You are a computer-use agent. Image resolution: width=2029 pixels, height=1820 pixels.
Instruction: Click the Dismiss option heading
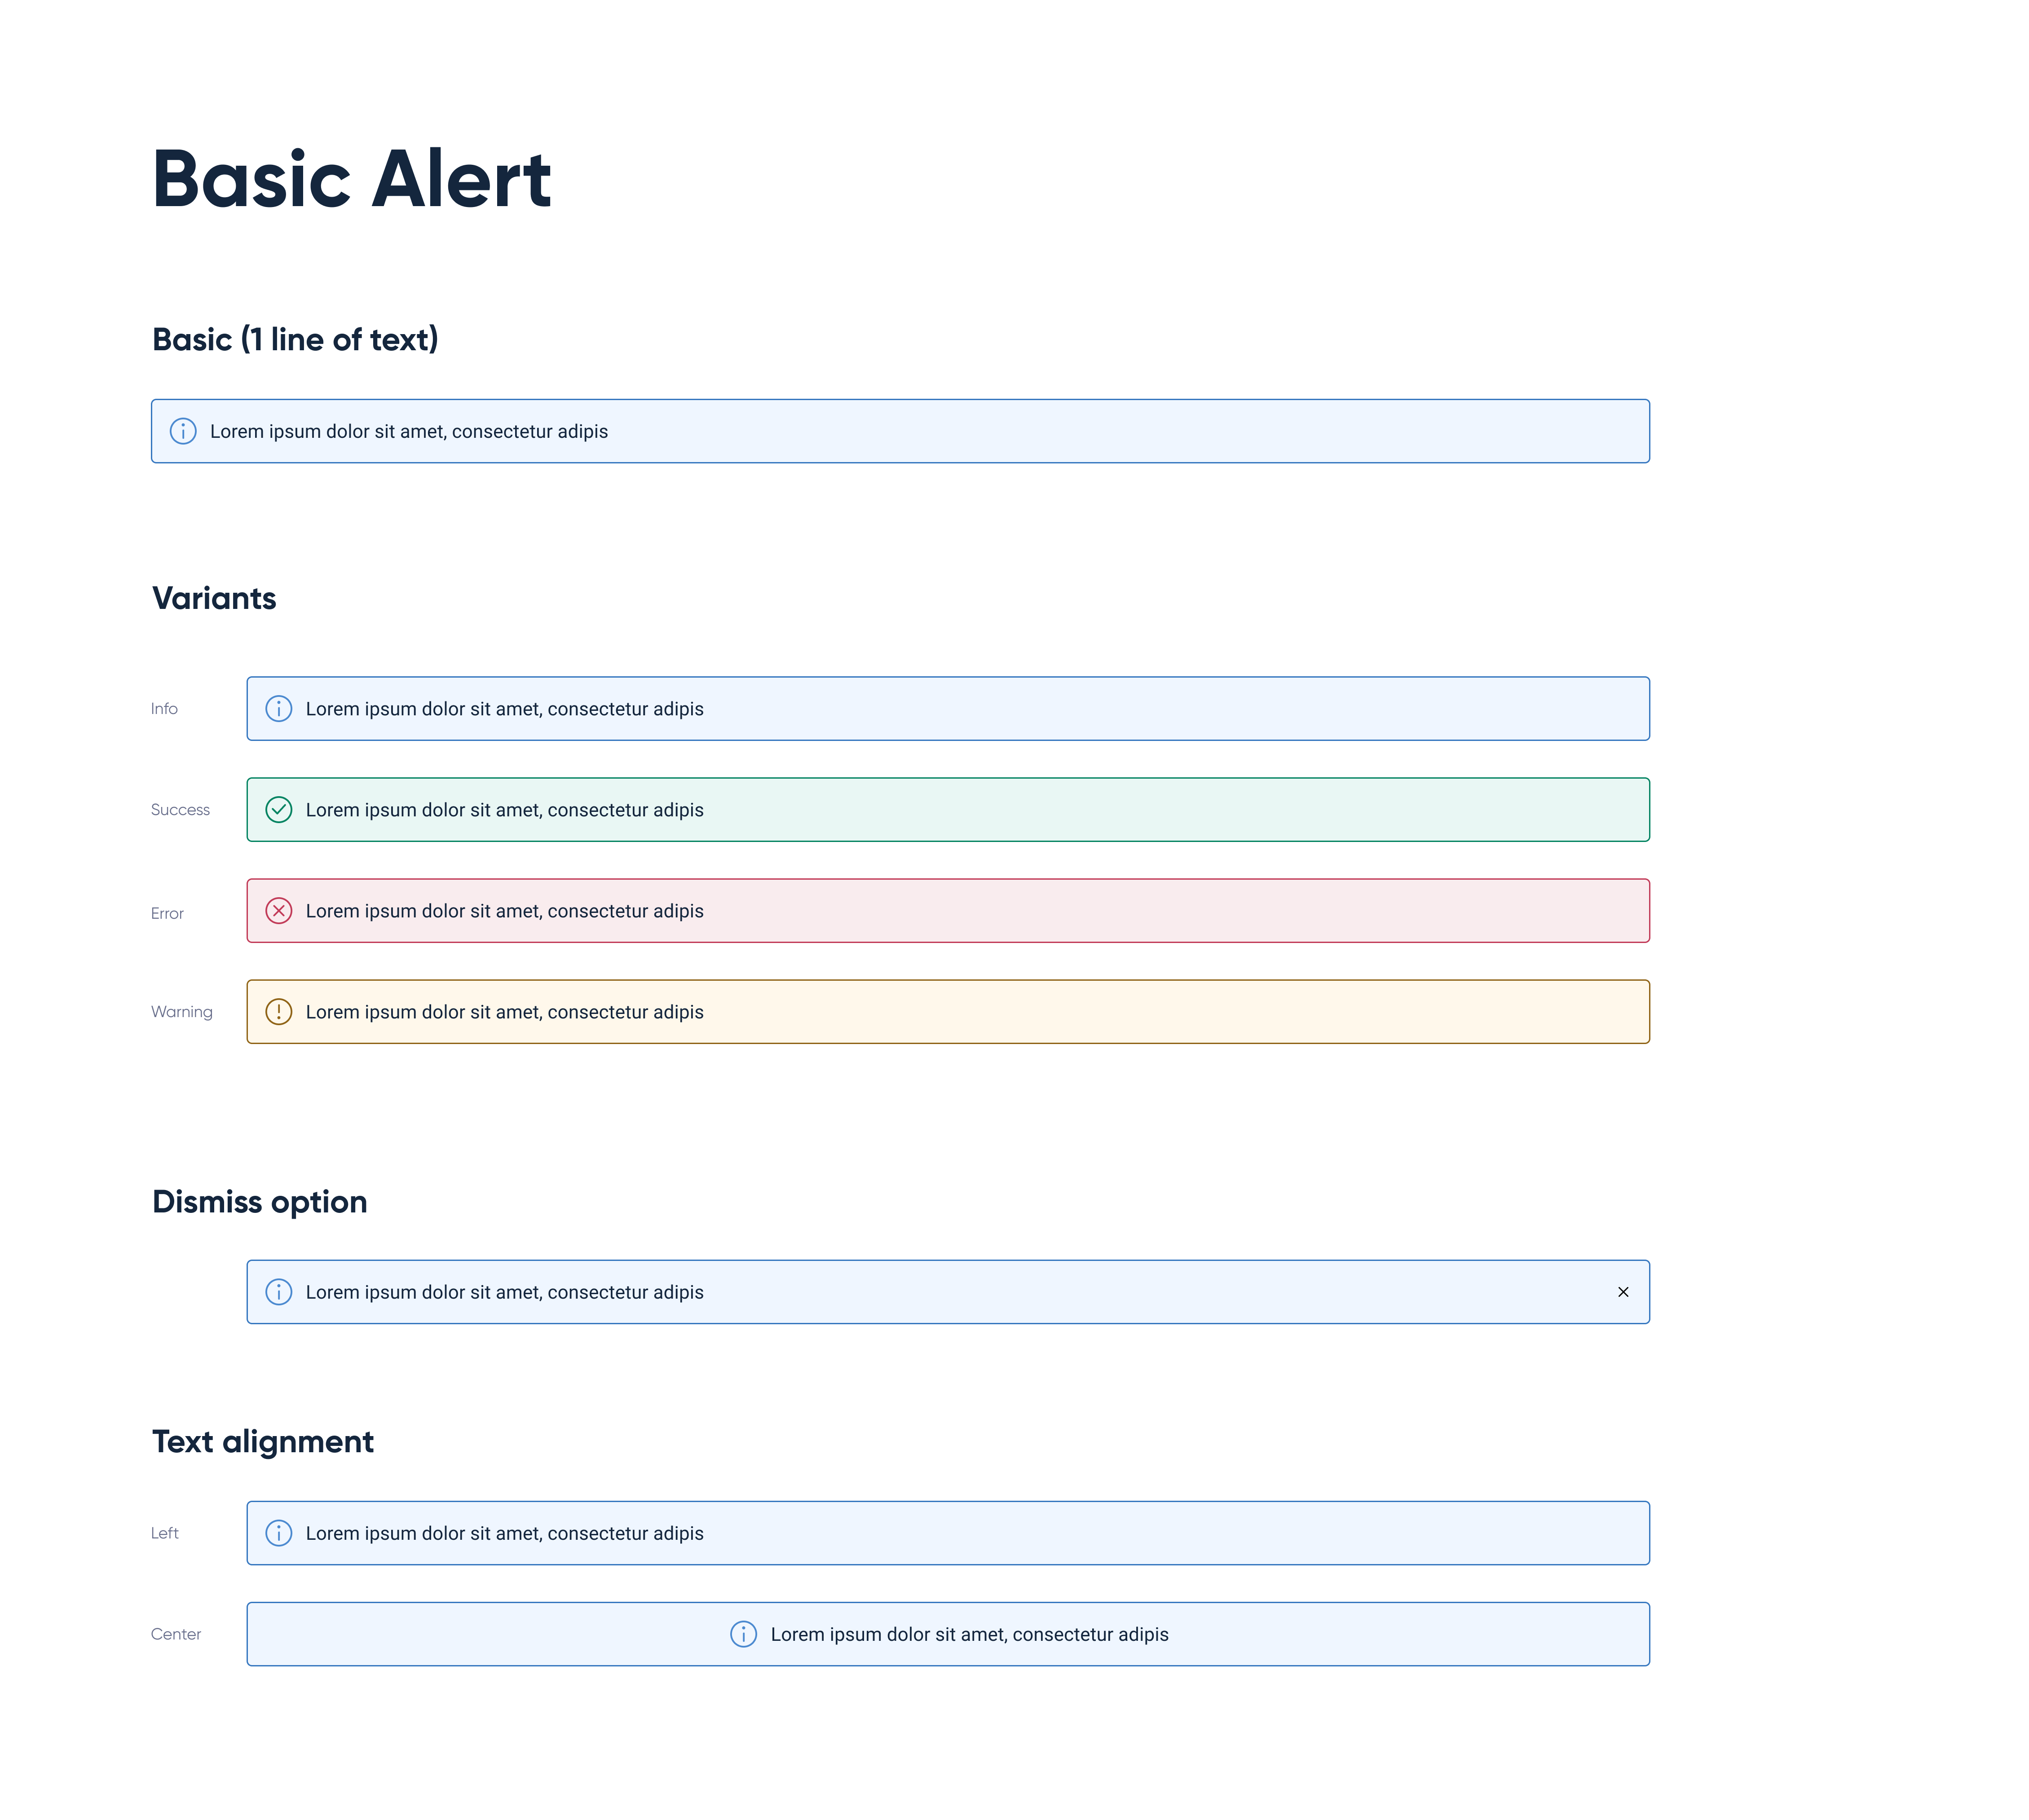click(x=260, y=1202)
